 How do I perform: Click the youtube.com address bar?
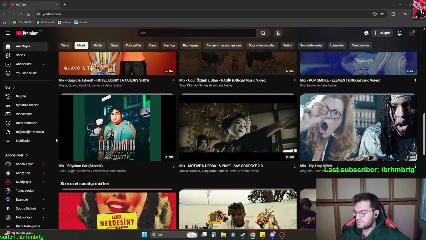coord(203,14)
